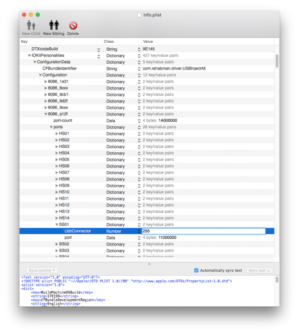Expand the HS14 port entry
Screen dimensions: 299x334
tap(57, 218)
